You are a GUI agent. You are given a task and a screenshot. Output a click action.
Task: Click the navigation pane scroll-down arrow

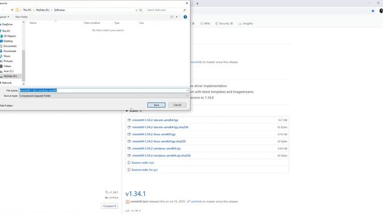tap(23, 84)
